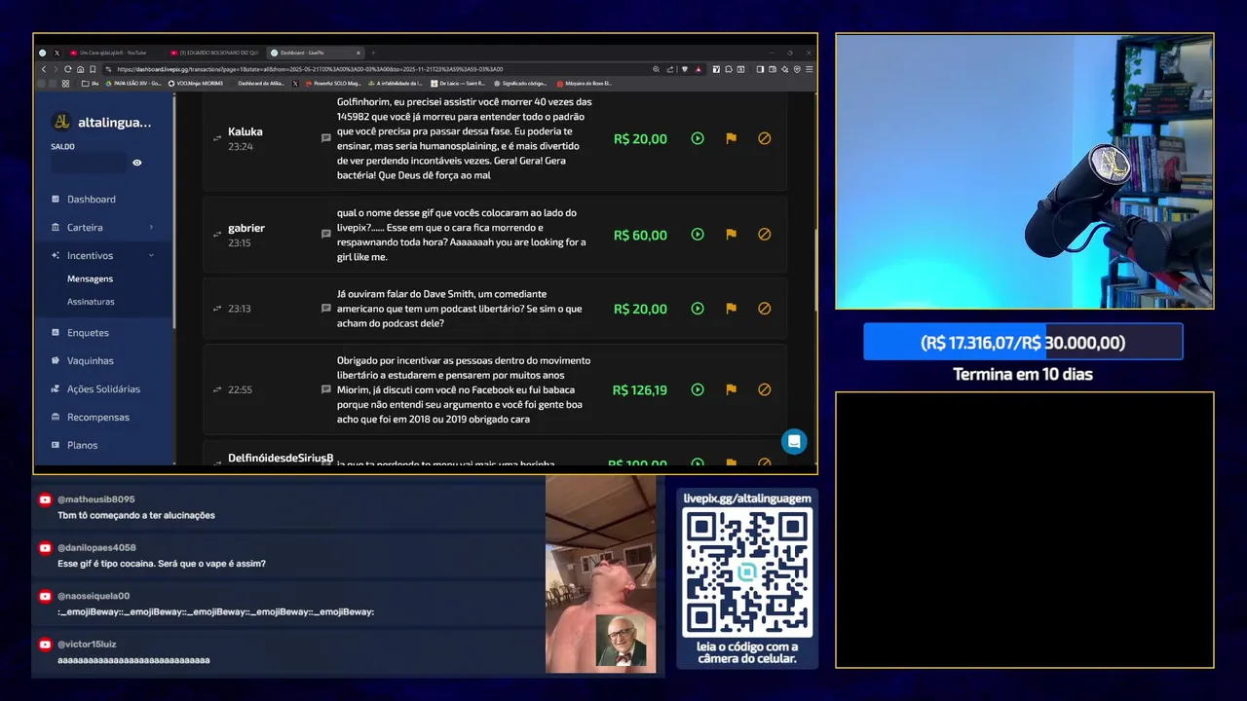Click the gabrier sender name
The width and height of the screenshot is (1247, 701).
tap(246, 228)
